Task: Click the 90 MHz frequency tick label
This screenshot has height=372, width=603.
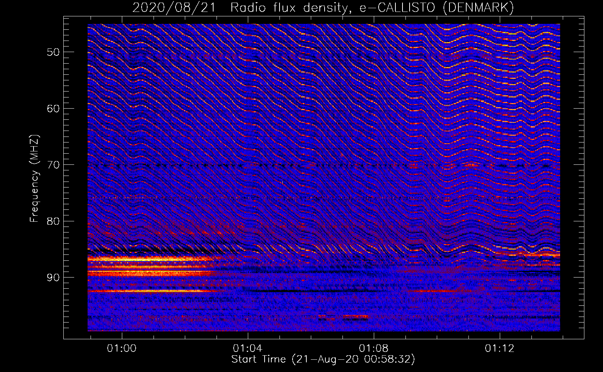Action: [x=53, y=278]
